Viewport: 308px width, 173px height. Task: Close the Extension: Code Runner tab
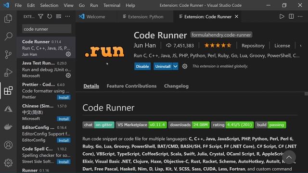(x=236, y=17)
